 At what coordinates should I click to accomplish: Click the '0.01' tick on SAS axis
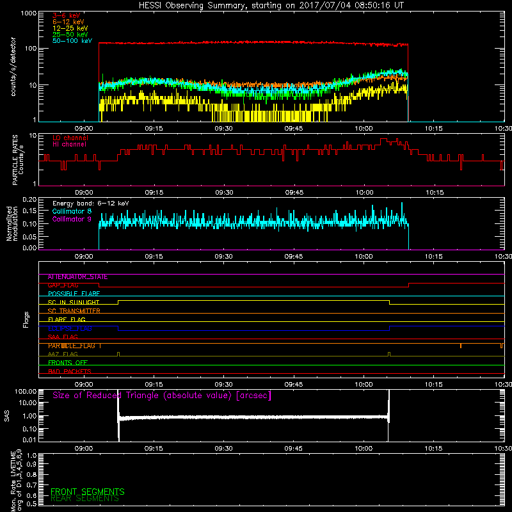[x=29, y=440]
